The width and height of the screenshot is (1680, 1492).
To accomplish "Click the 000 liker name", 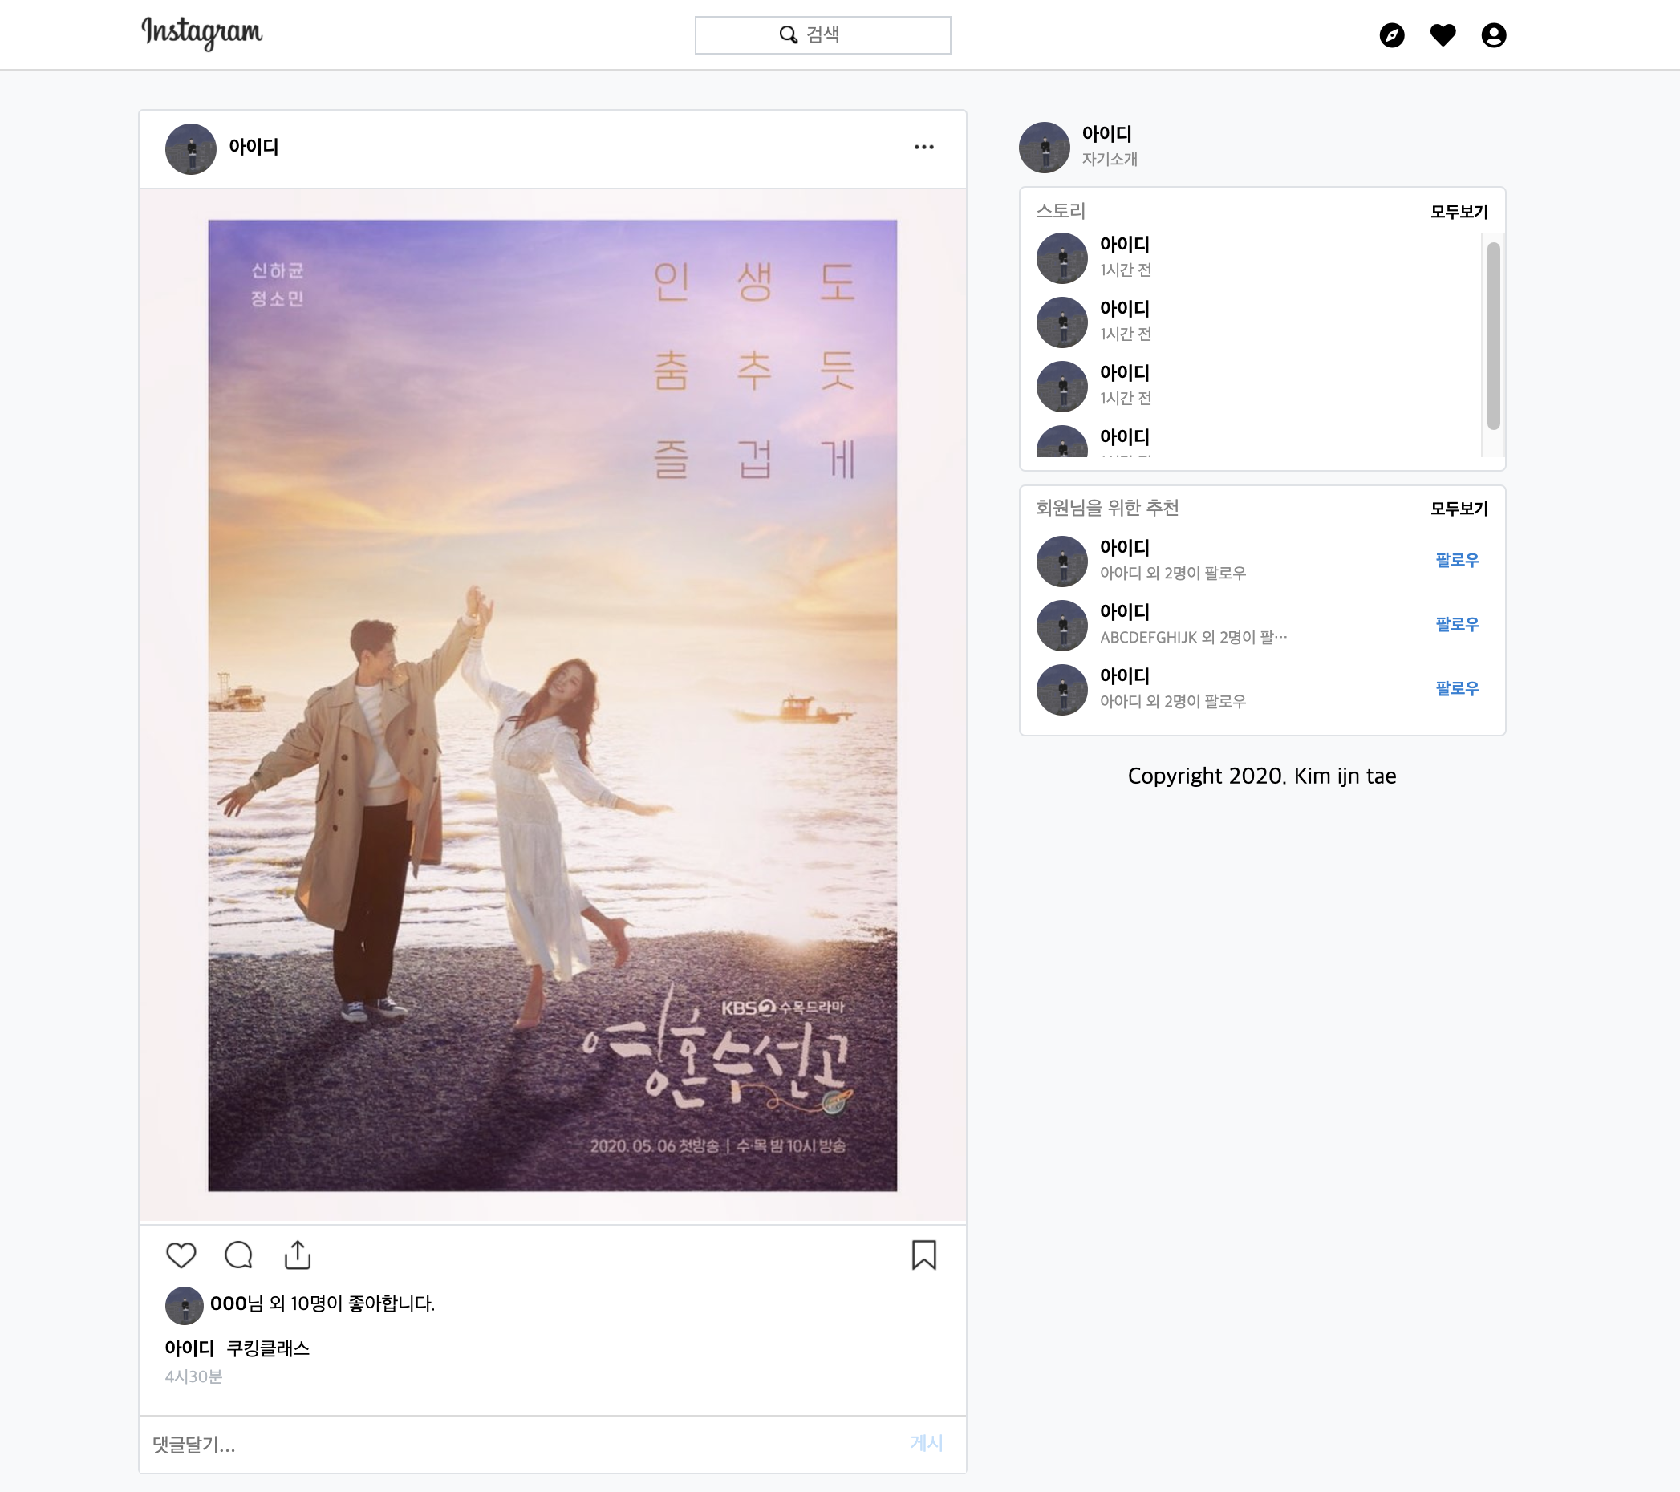I will pyautogui.click(x=229, y=1303).
